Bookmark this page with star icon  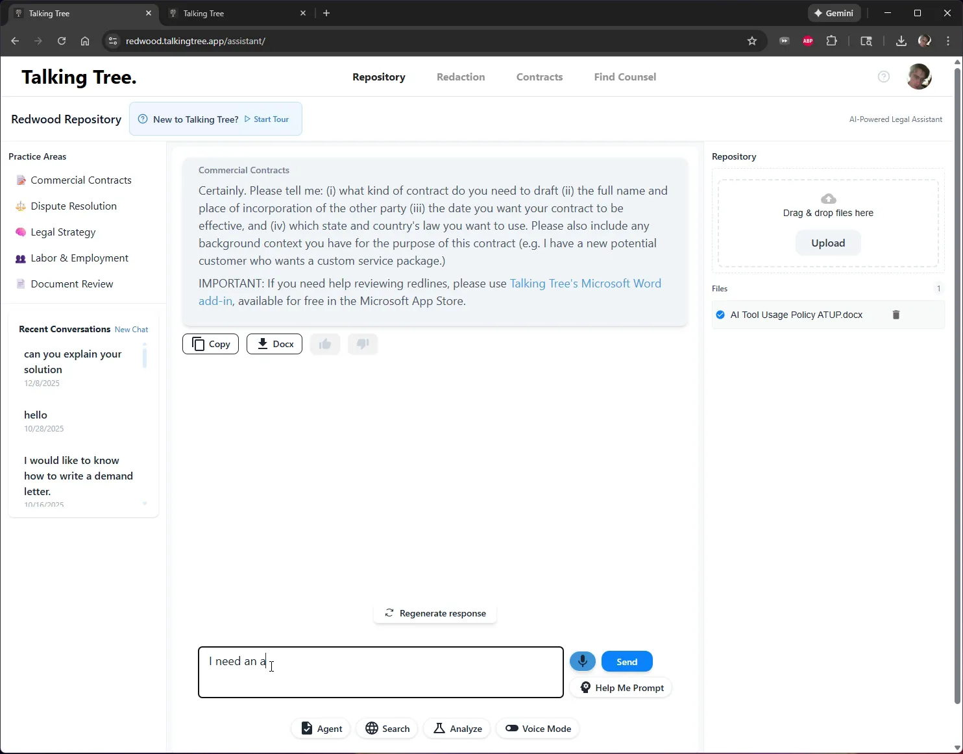(x=752, y=41)
